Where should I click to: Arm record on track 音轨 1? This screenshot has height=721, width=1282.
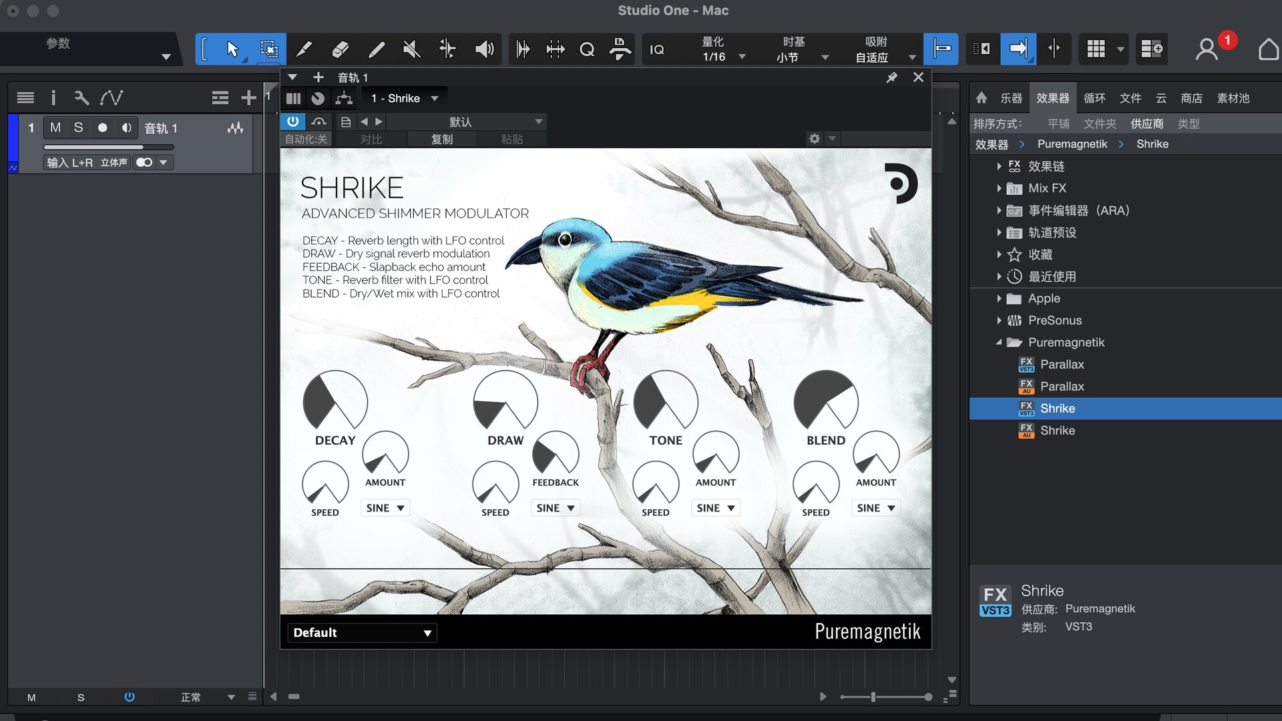(x=102, y=128)
